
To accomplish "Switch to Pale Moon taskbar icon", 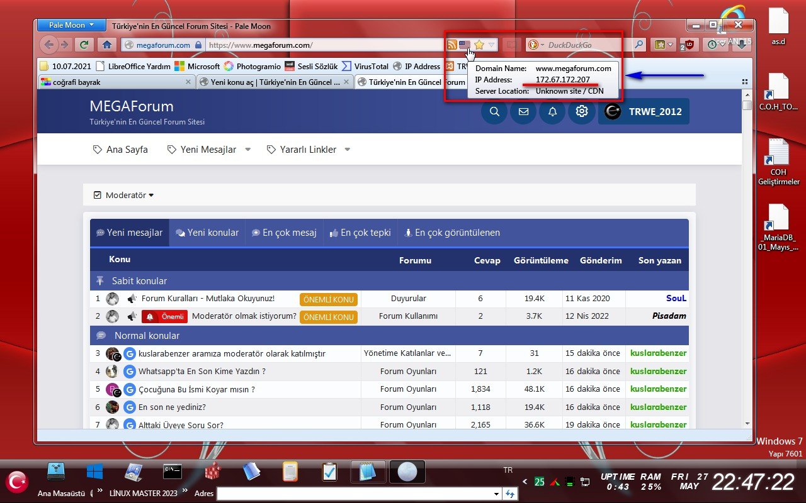I will click(x=407, y=472).
